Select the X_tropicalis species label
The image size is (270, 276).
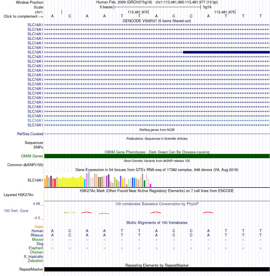tap(34, 257)
